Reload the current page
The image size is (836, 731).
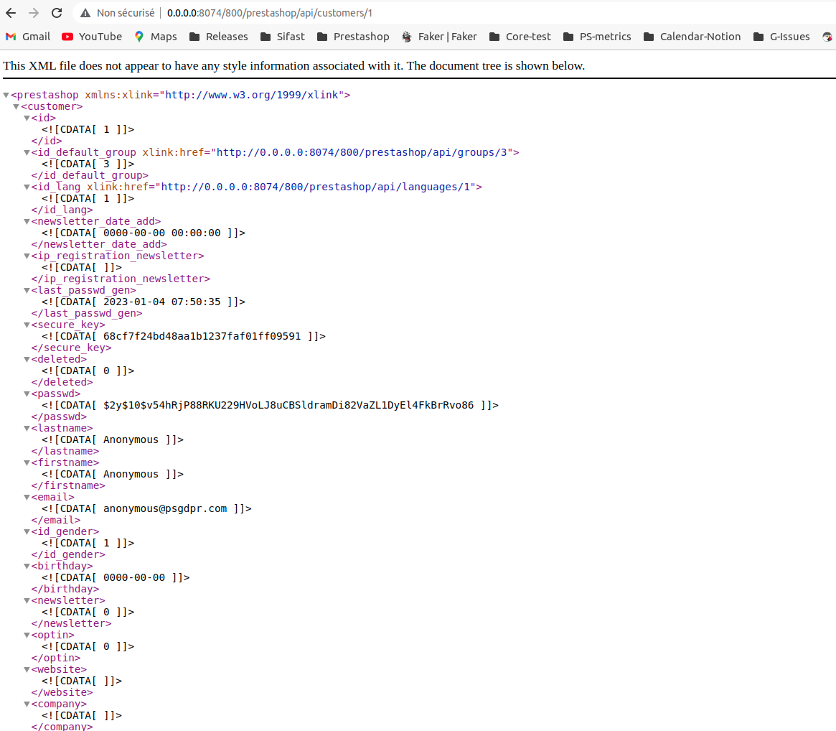click(56, 12)
